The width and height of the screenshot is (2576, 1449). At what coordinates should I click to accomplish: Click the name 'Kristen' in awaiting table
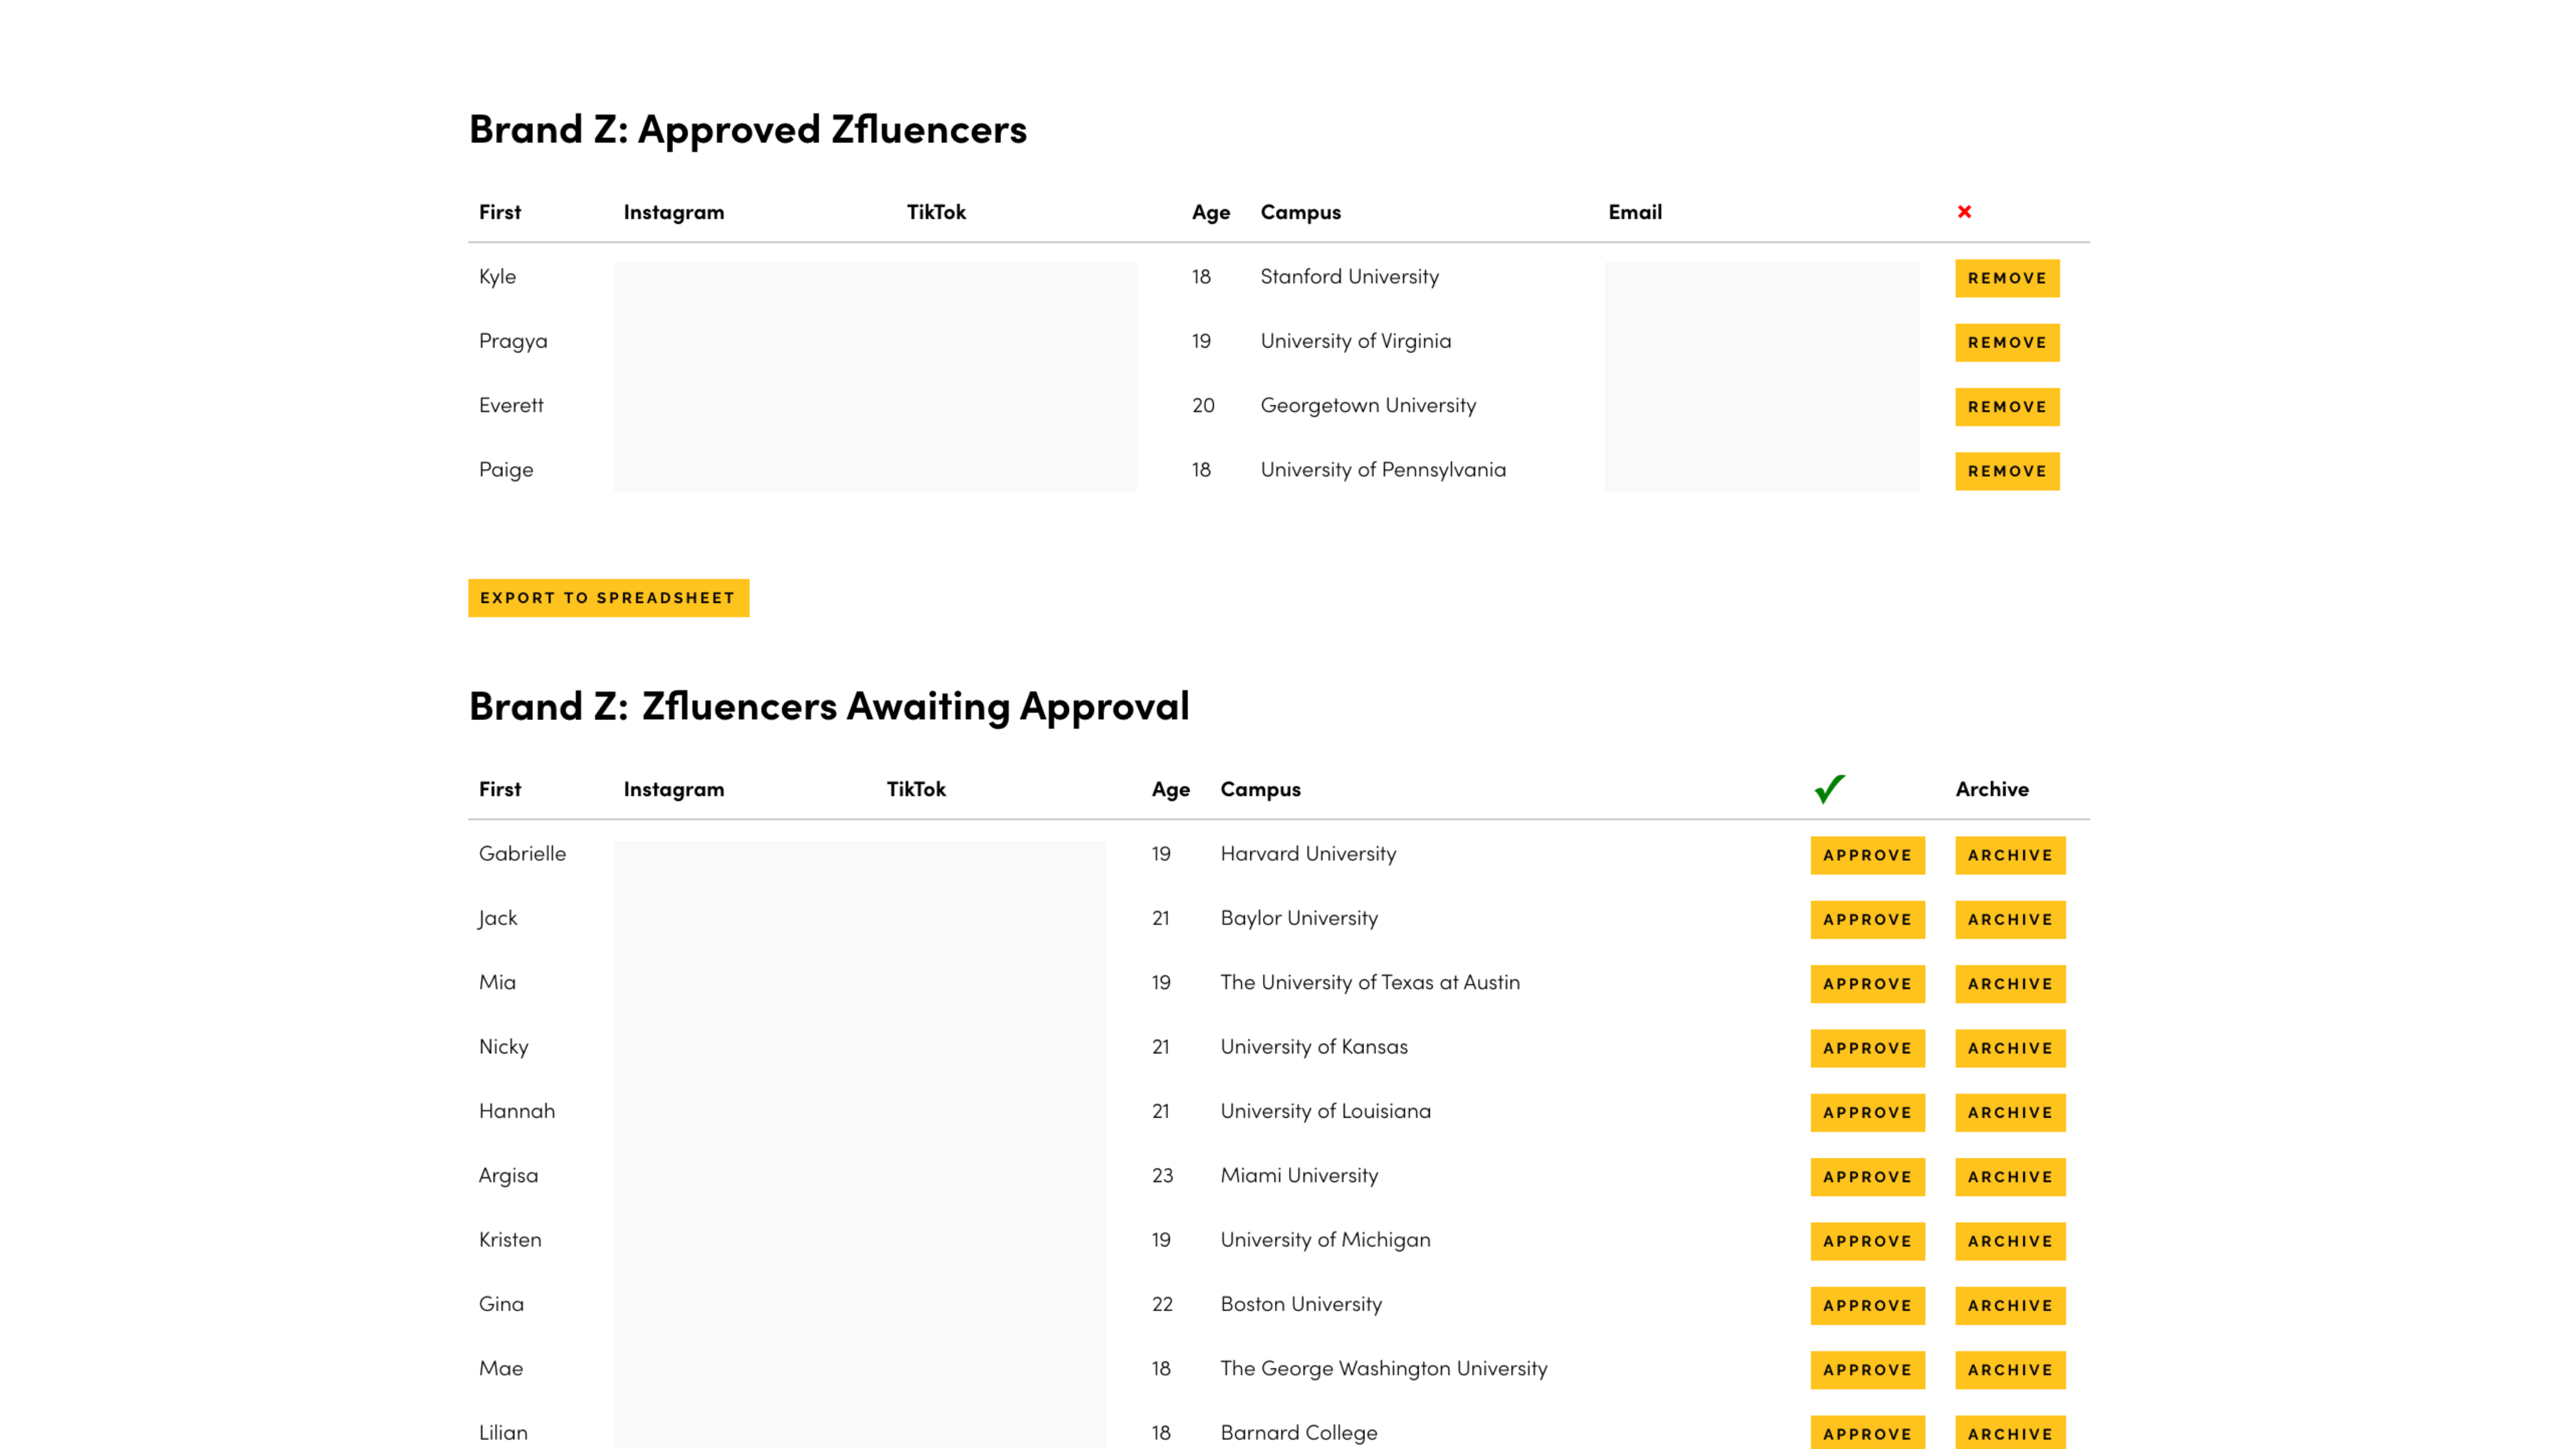coord(510,1240)
